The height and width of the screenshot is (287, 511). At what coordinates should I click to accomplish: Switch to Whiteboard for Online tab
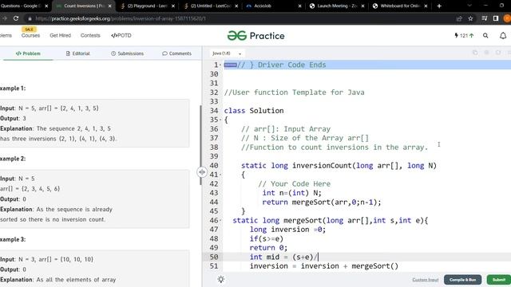[x=400, y=6]
